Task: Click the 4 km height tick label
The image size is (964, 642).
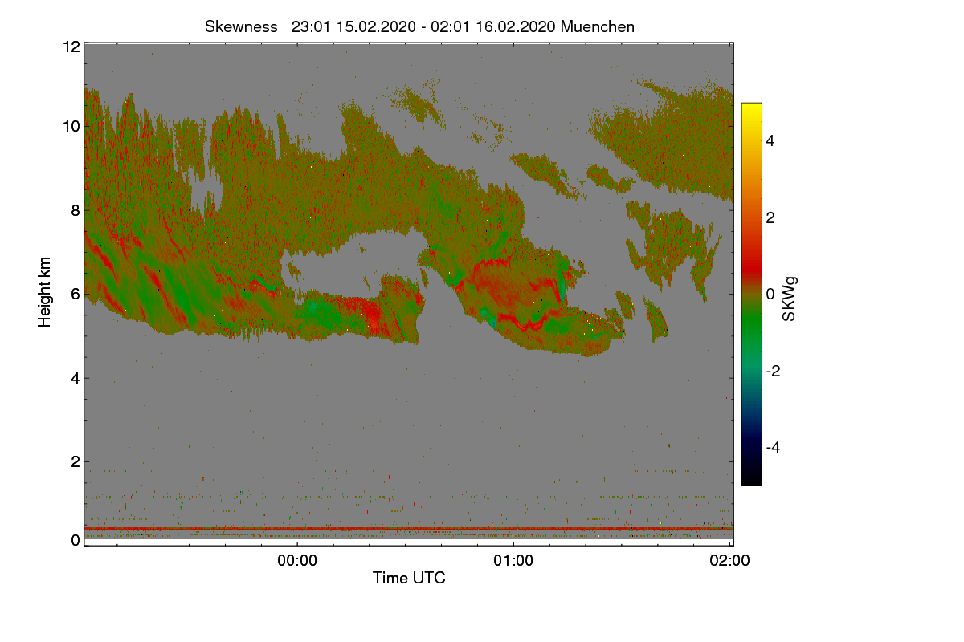Action: pos(76,378)
